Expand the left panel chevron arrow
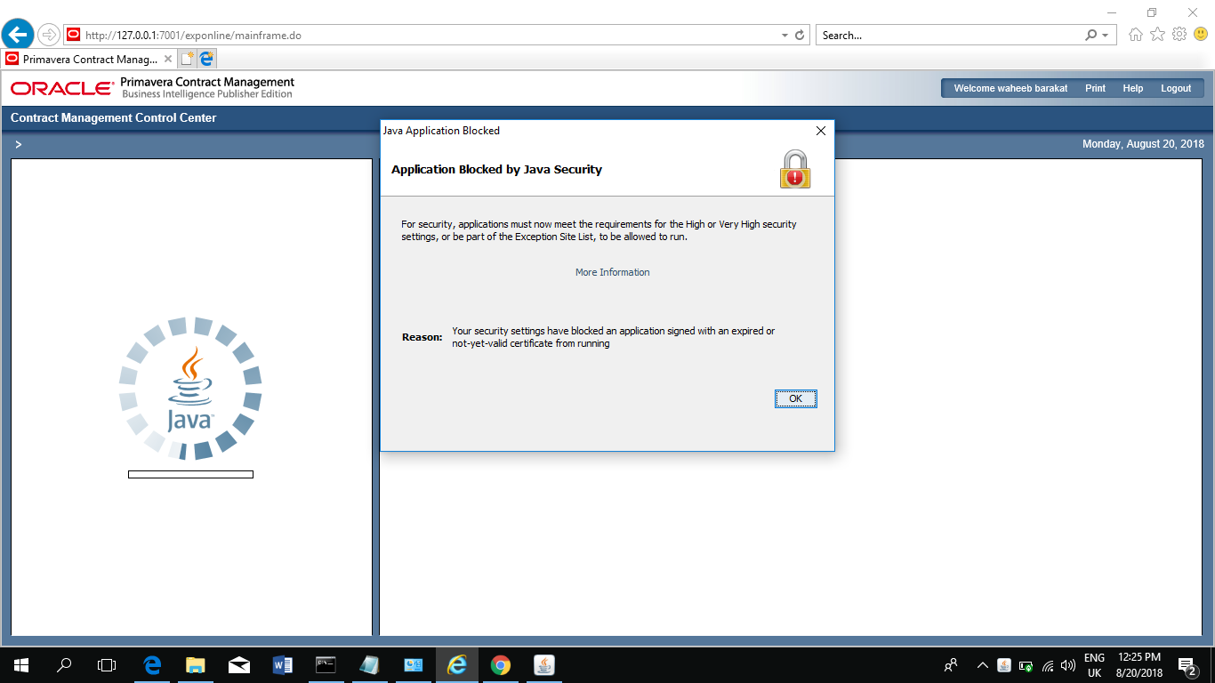The image size is (1215, 683). (18, 144)
